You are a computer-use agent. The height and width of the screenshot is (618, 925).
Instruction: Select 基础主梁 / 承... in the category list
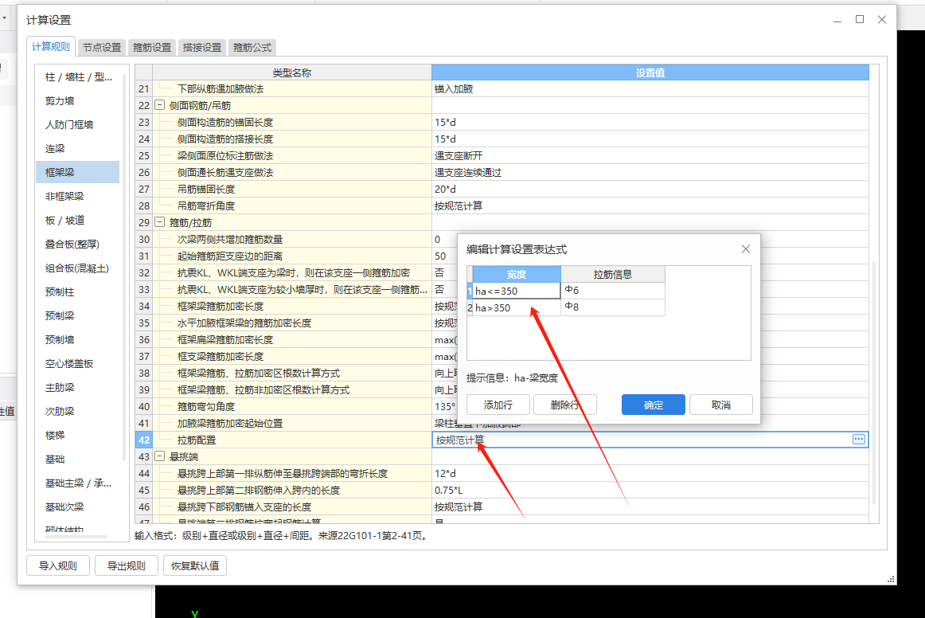click(78, 483)
